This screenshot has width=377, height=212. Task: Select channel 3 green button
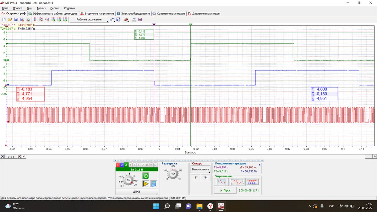coord(126,165)
